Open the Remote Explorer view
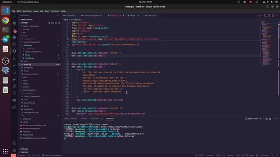Image resolution: width=280 pixels, height=157 pixels. coord(14,72)
